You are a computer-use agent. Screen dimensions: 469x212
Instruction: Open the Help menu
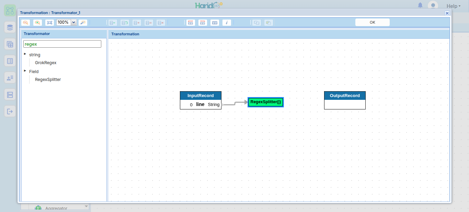point(454,6)
